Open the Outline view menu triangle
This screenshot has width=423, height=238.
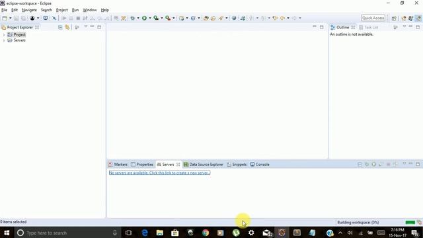404,26
